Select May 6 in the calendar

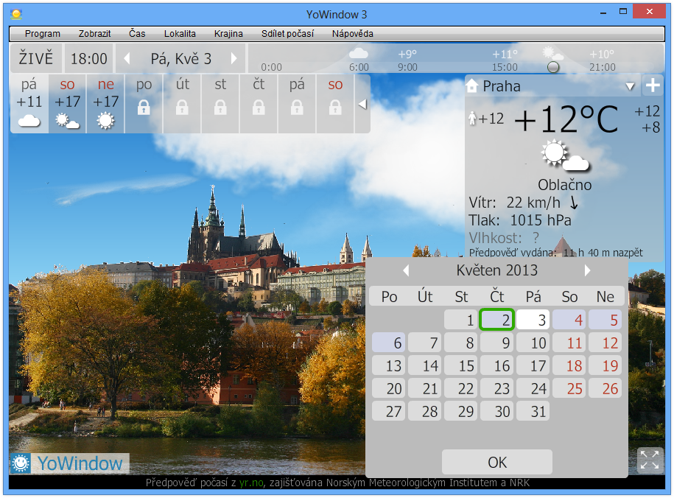click(389, 343)
